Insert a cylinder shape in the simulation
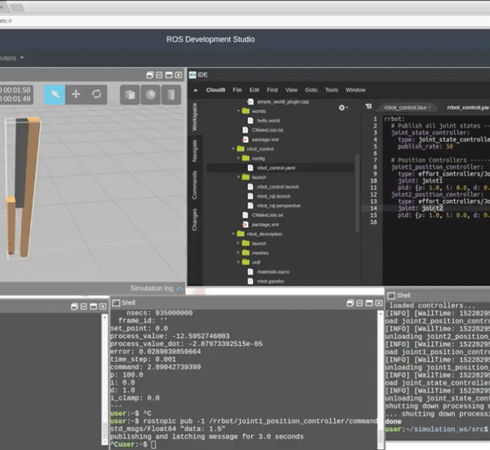This screenshot has height=450, width=490. click(x=171, y=95)
